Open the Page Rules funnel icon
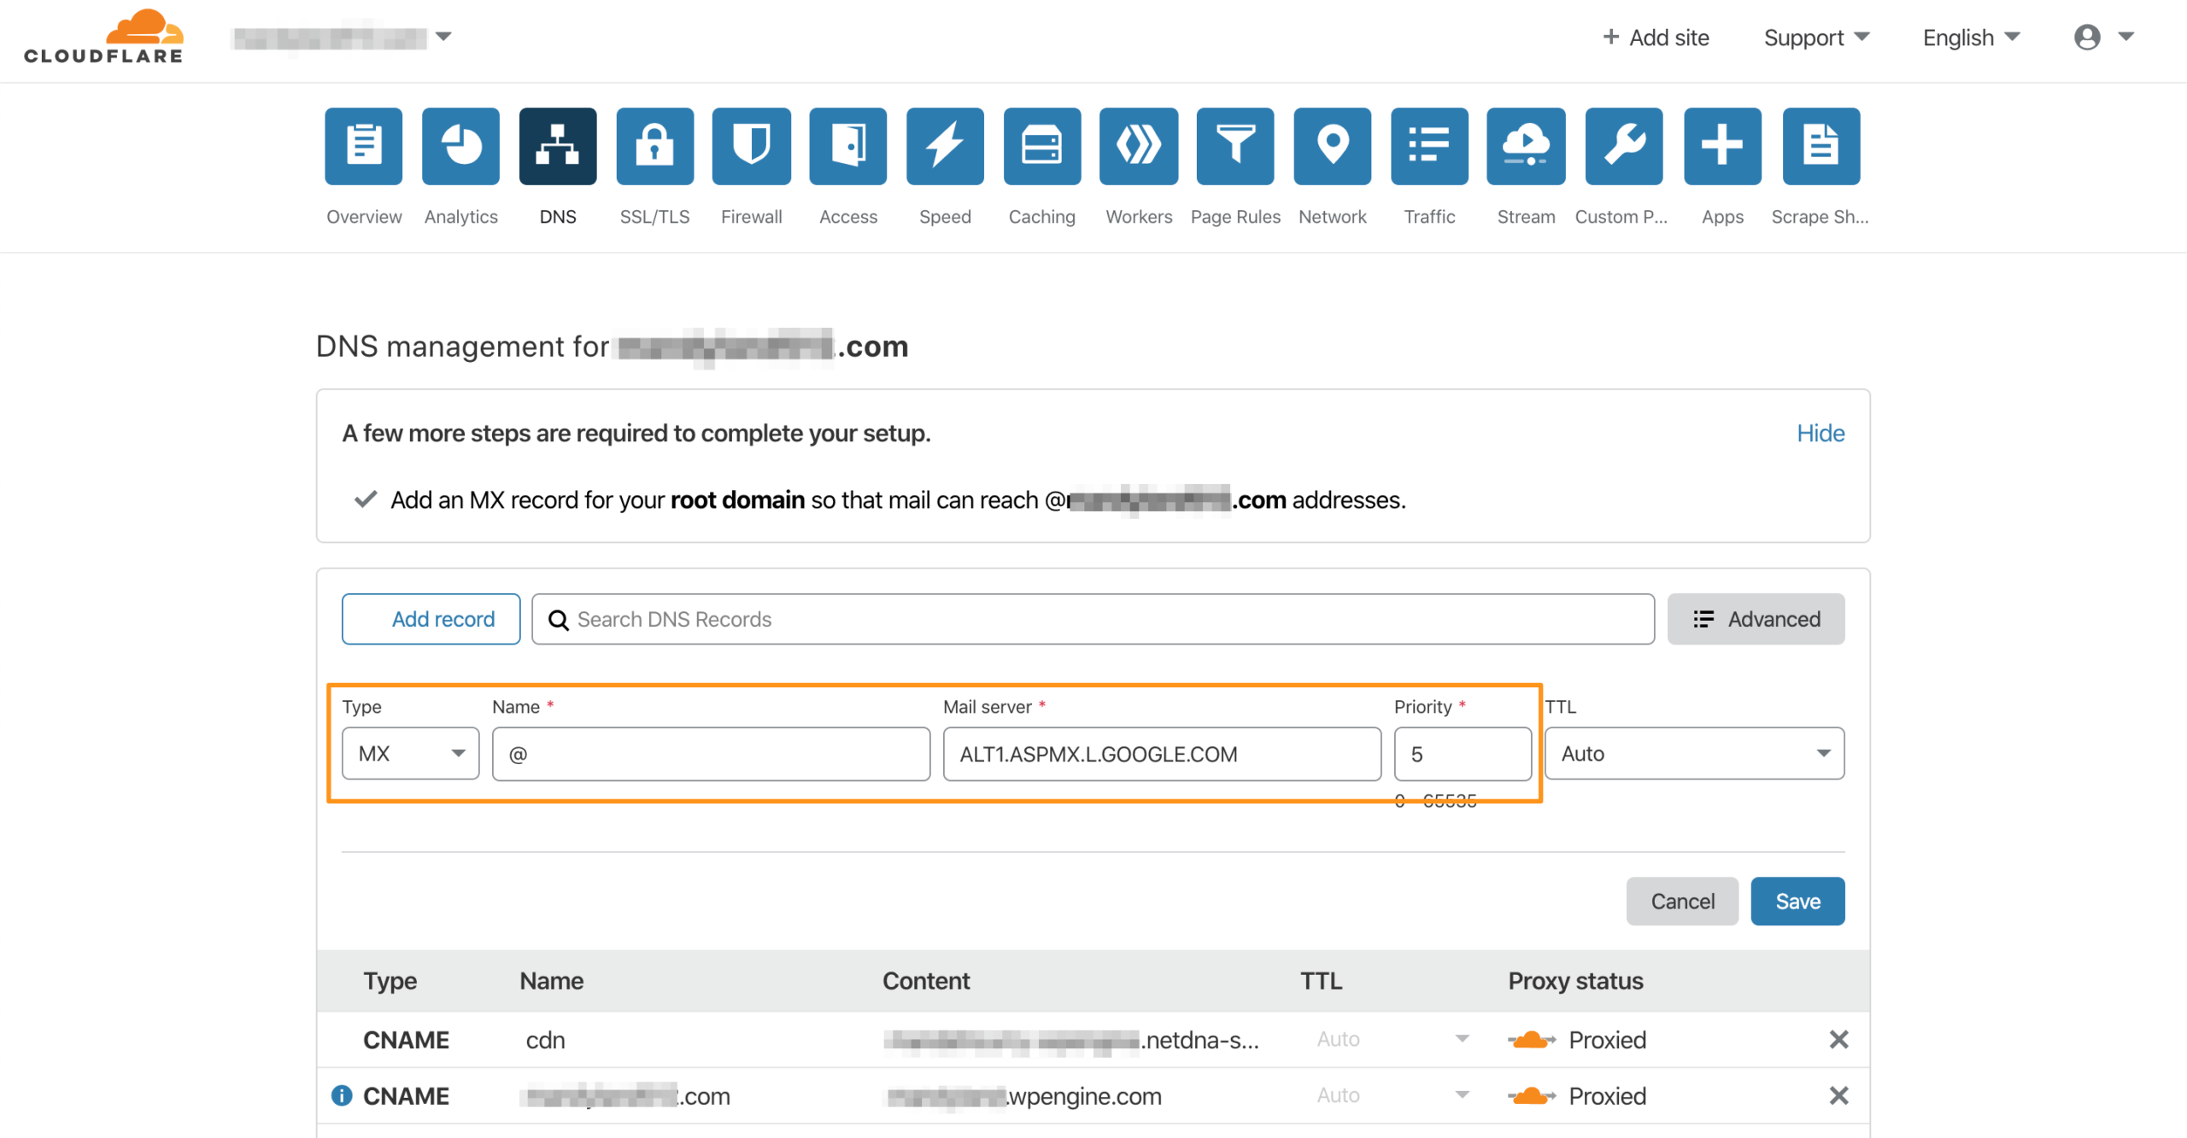Viewport: 2187px width, 1138px height. 1235,146
